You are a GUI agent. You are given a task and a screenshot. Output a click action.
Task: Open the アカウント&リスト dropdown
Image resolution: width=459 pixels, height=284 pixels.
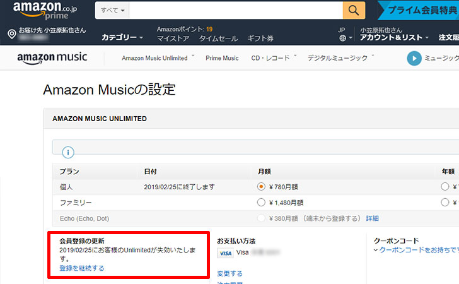[394, 37]
